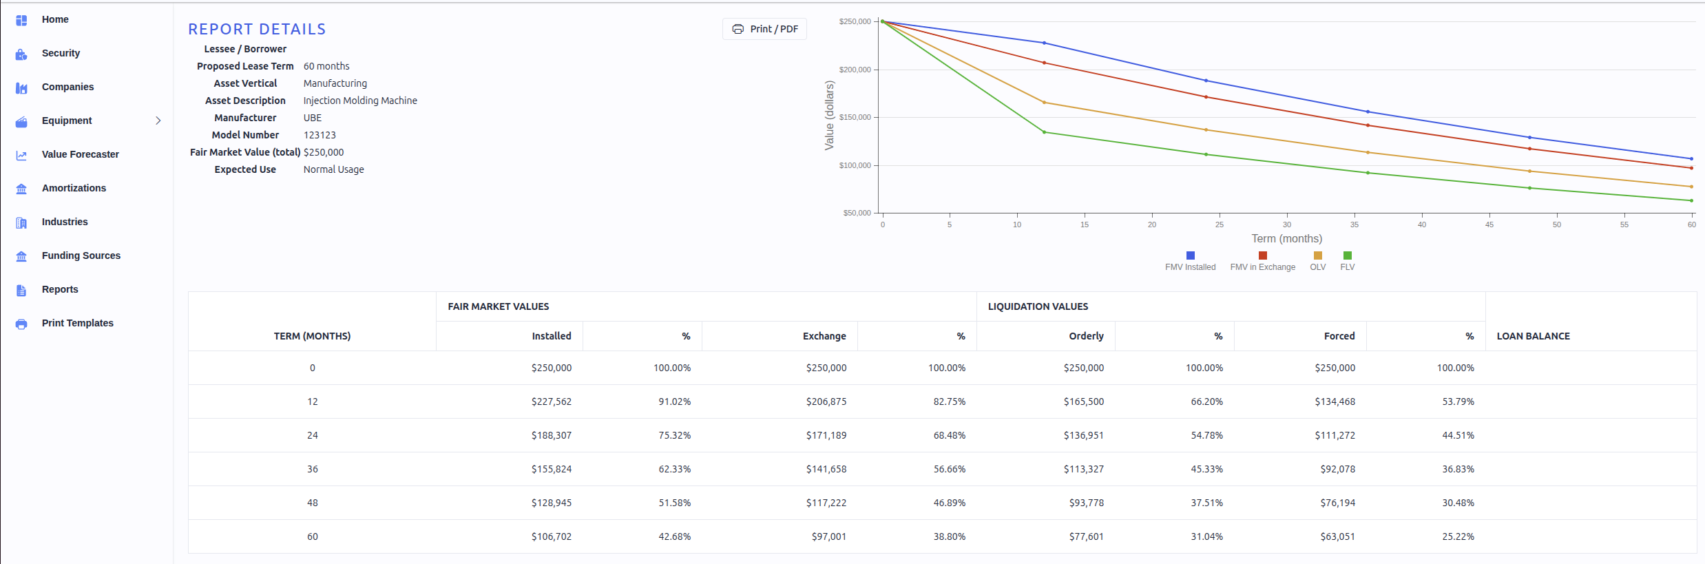
Task: Click the Companies factory icon
Action: pos(21,87)
